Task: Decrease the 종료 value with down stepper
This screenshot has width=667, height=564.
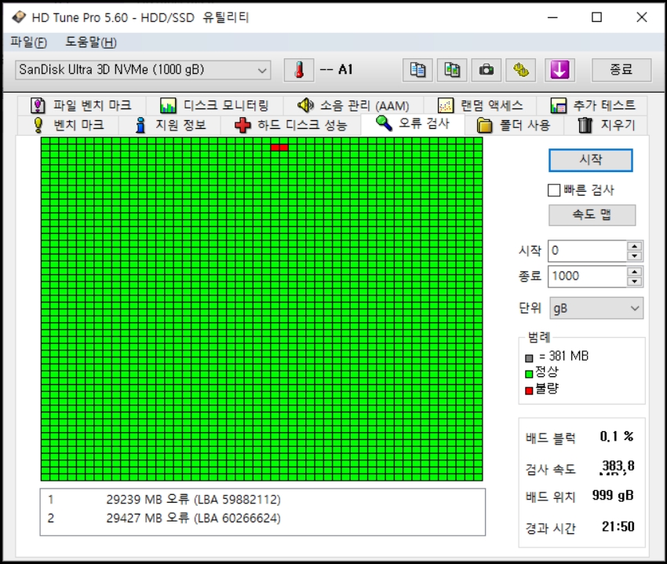Action: tap(635, 281)
